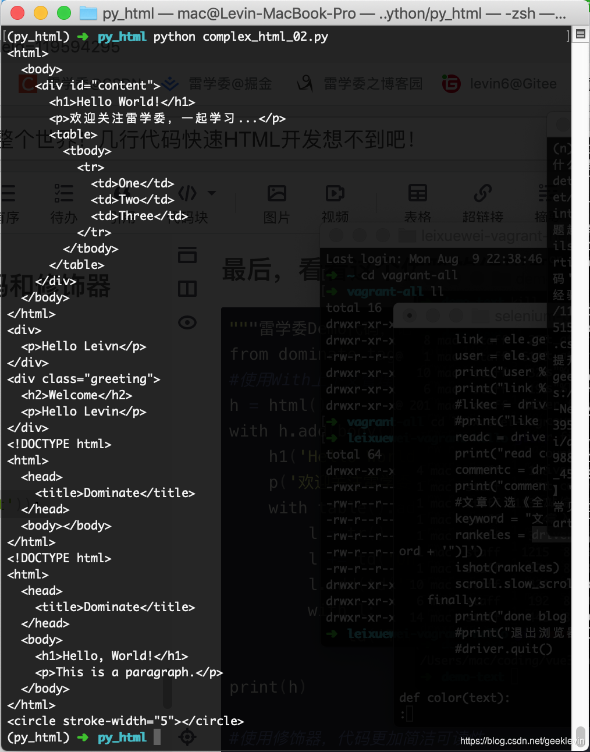Click the crosshair target icon at editor bottom
Viewport: 590px width, 752px height.
pos(187,737)
